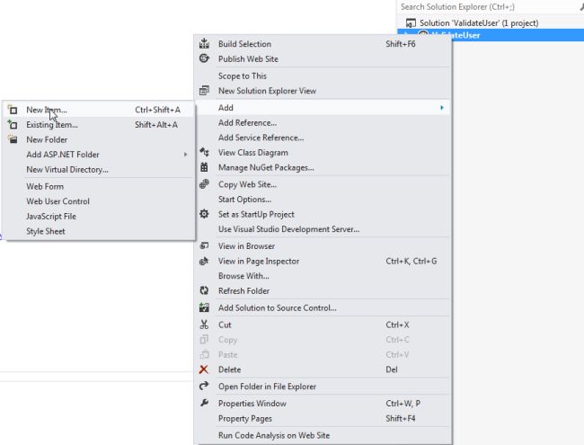Click the Manage NuGet Packages icon
Viewport: 584px width, 445px height.
point(204,167)
